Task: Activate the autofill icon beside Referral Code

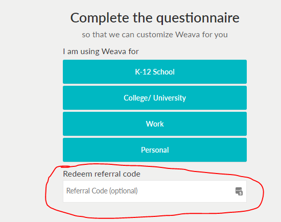Action: (239, 191)
